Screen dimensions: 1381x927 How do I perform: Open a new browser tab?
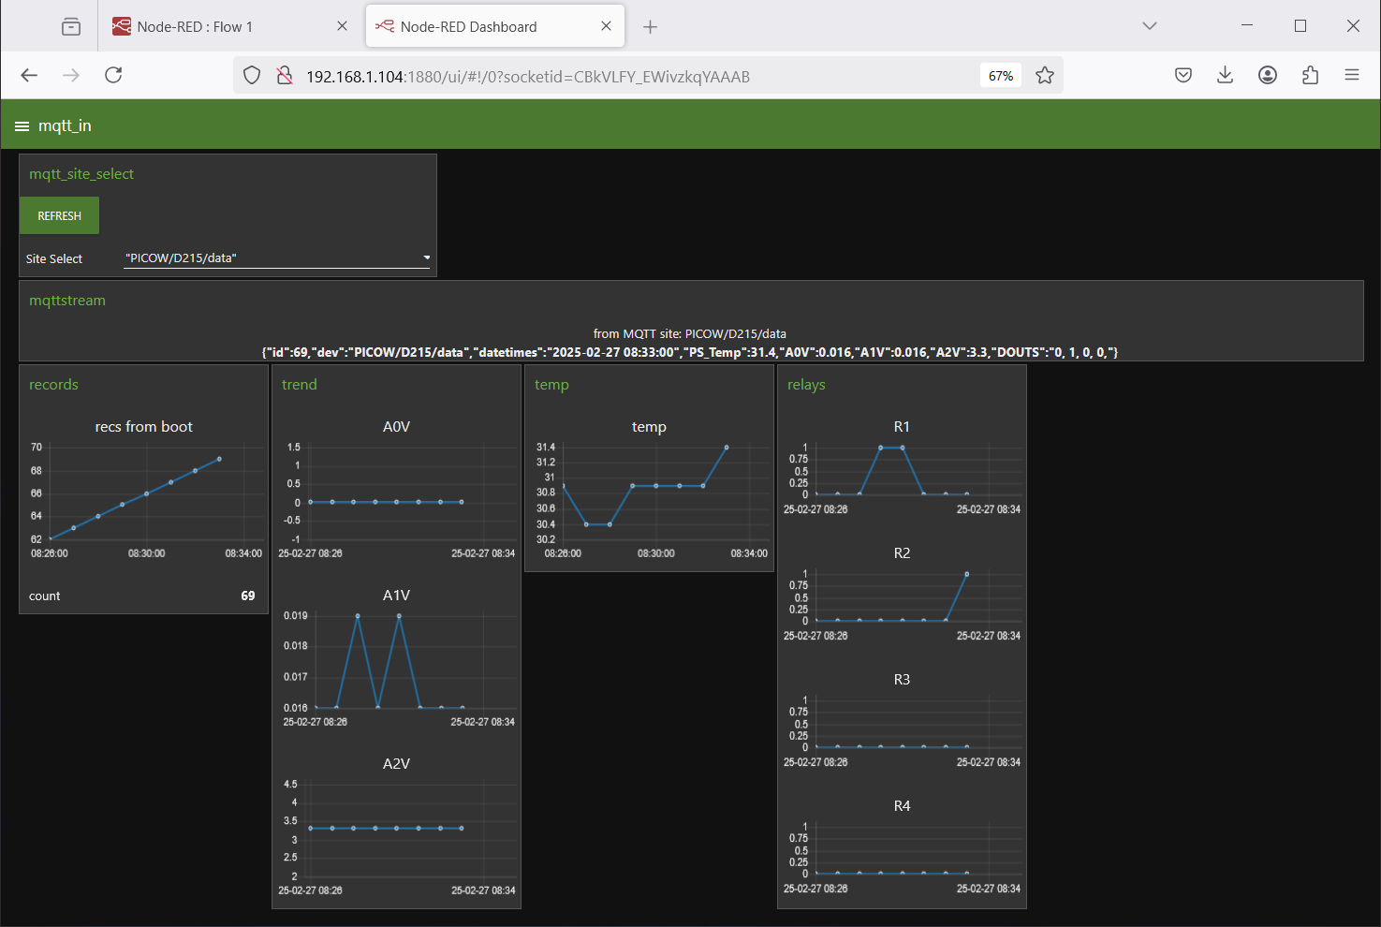click(651, 27)
